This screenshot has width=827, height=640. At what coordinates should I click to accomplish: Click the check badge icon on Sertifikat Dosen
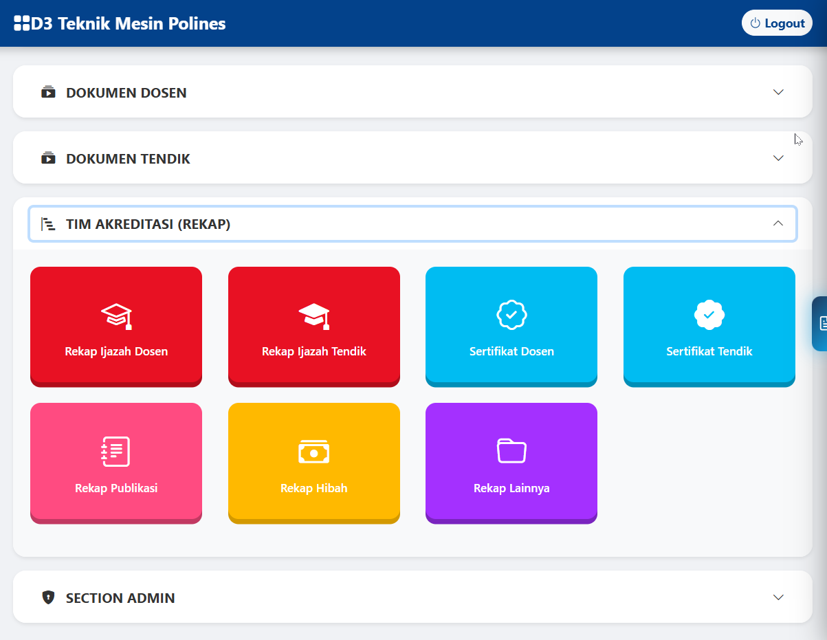511,315
